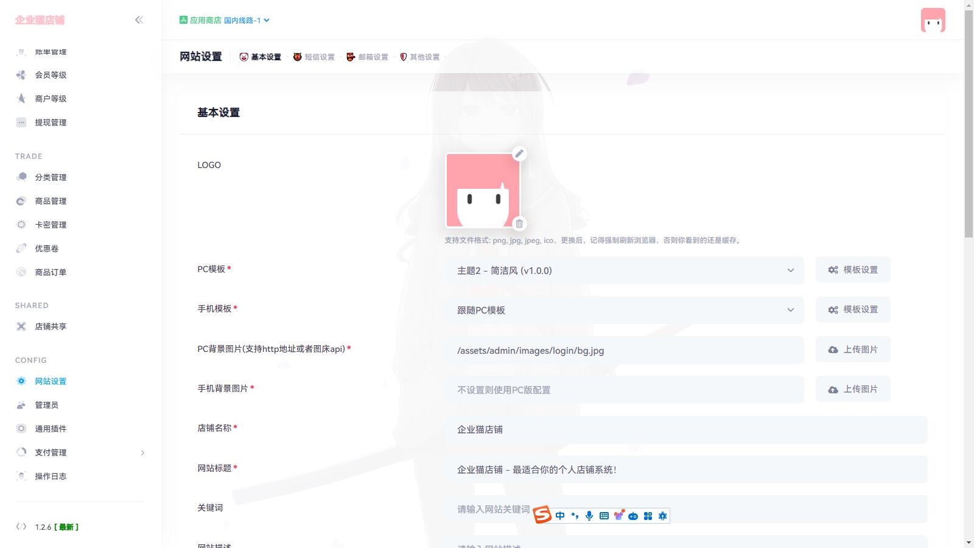
Task: Collapse the sidebar with double-chevron icon
Action: point(139,20)
